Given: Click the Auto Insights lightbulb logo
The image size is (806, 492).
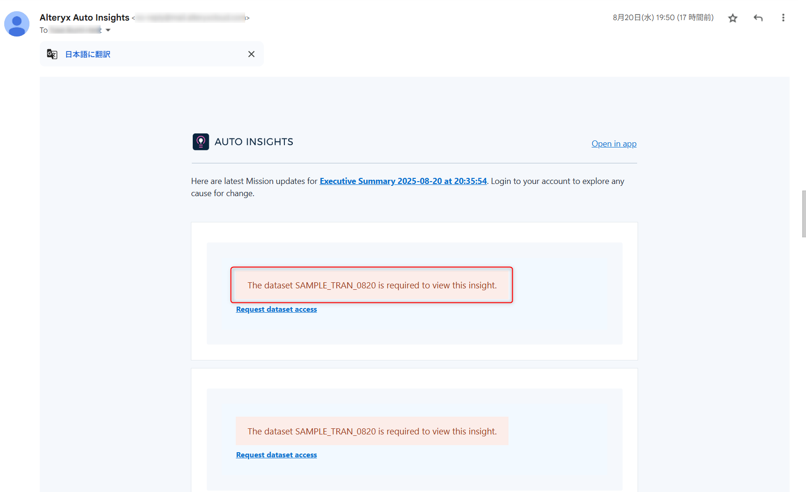Looking at the screenshot, I should click(201, 142).
